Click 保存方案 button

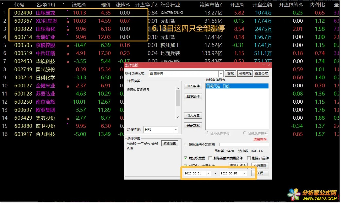click(193, 125)
